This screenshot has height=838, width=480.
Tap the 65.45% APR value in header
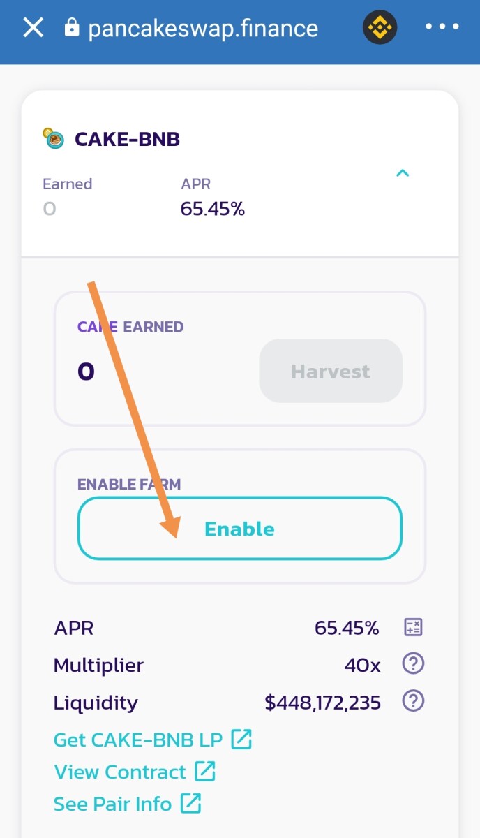coord(213,209)
